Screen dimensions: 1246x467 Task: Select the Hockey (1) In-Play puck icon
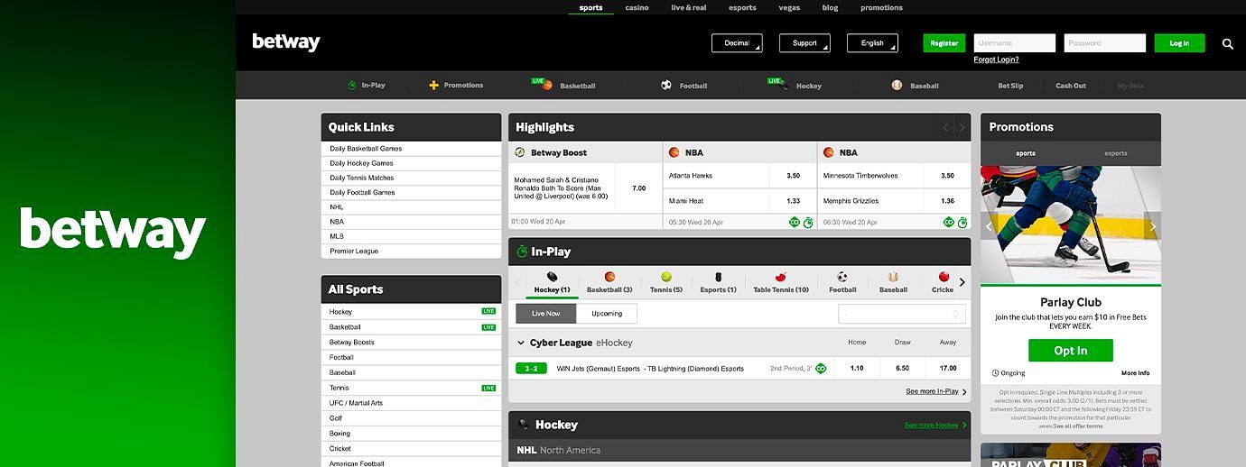tap(552, 277)
